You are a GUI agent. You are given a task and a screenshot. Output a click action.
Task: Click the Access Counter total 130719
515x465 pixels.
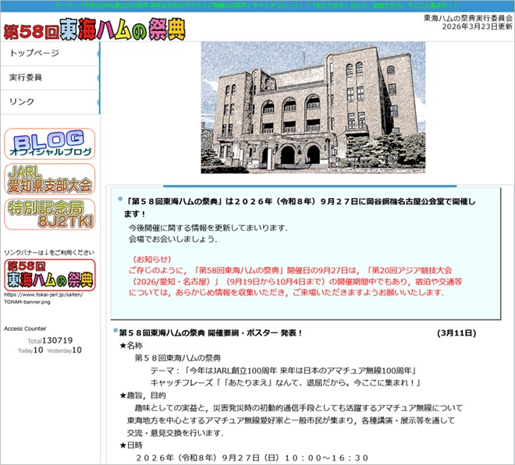coord(58,340)
